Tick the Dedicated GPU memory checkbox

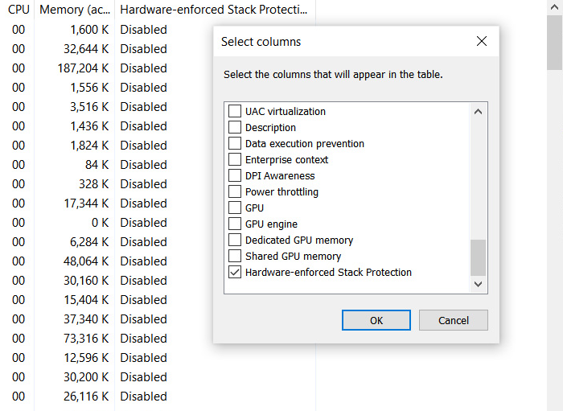tap(235, 240)
